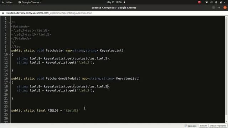228x128 pixels.
Task: Click '<field2>test2</field2>' on line 5
Action: pyautogui.click(x=31, y=34)
